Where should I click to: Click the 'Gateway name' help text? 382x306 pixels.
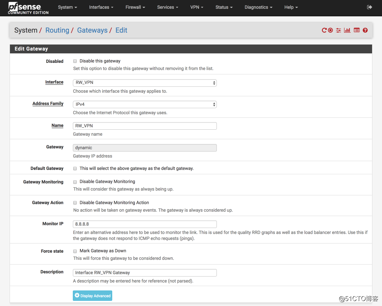(x=88, y=134)
